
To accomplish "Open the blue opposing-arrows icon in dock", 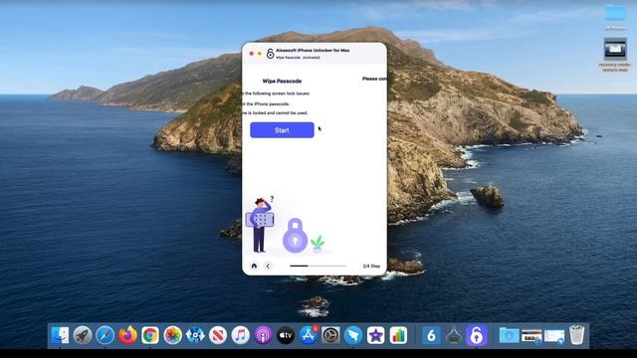I will tap(195, 335).
